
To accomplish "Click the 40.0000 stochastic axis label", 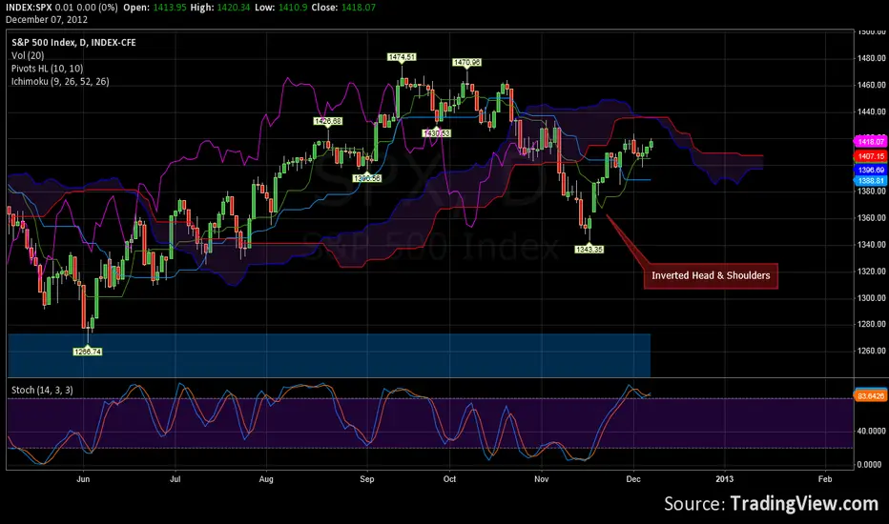I will 872,431.
